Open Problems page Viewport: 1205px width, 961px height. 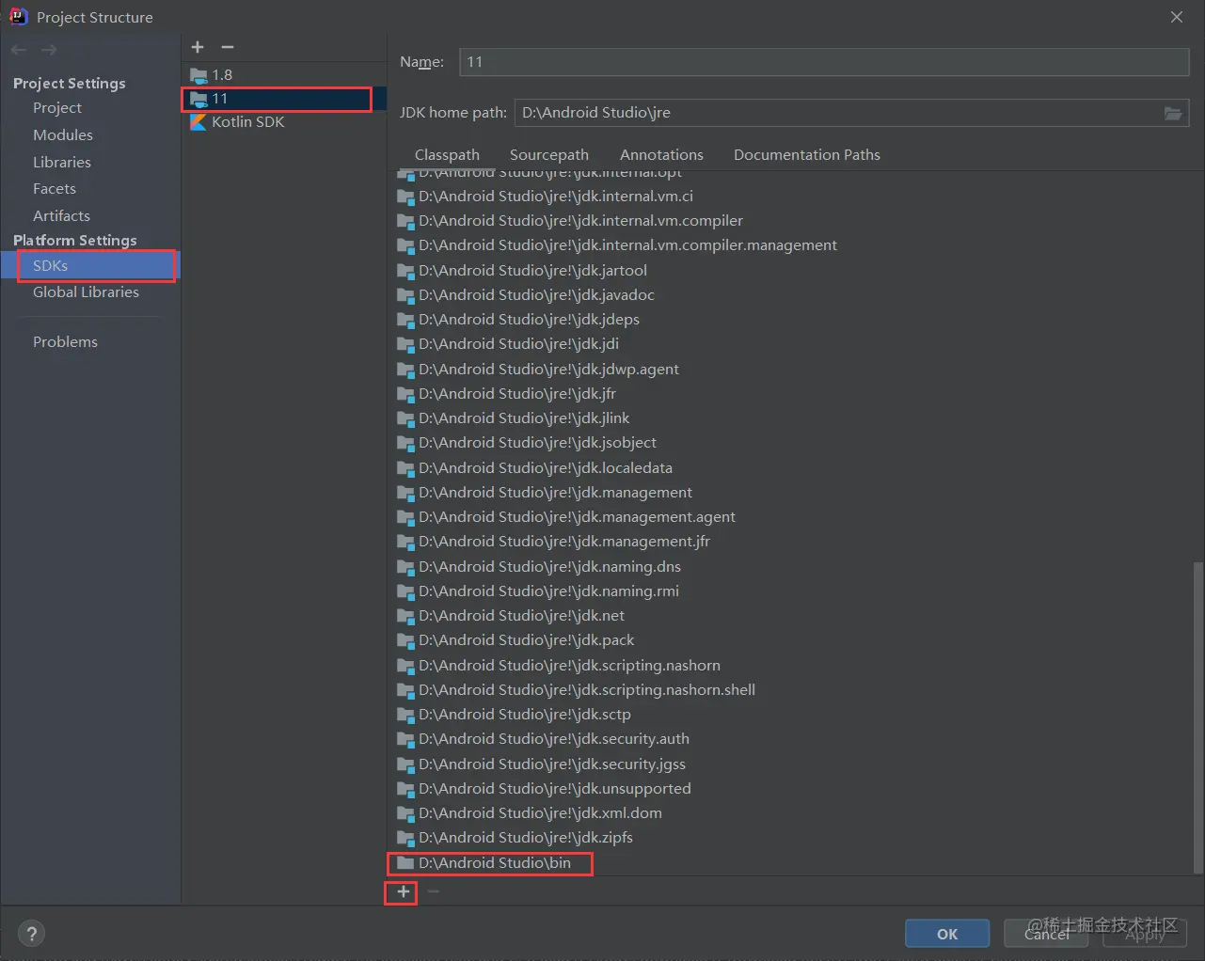click(65, 342)
